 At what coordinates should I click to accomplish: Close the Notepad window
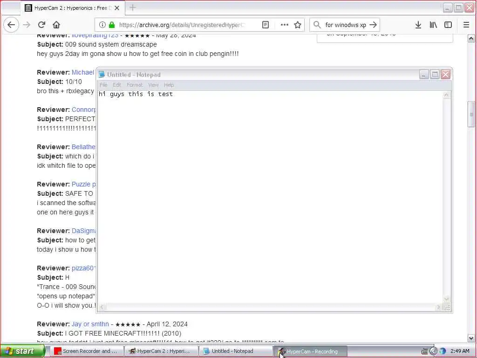point(446,75)
